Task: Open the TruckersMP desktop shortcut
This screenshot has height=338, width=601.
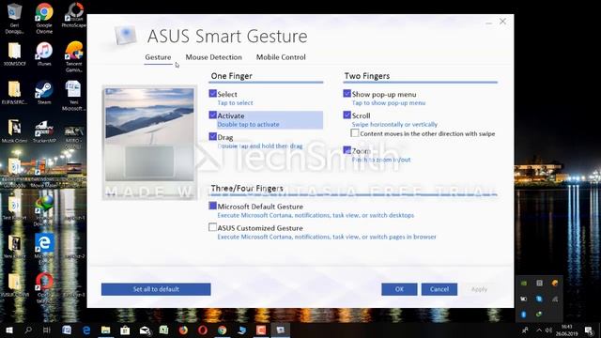Action: [44, 131]
